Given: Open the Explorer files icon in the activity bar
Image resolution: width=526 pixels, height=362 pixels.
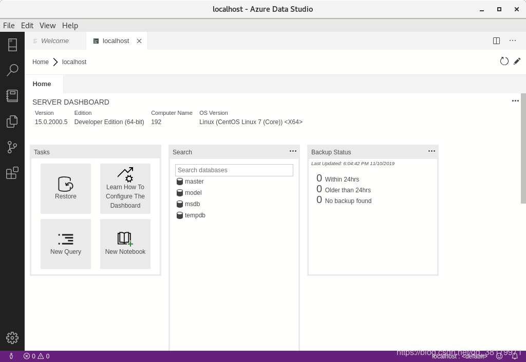Looking at the screenshot, I should point(12,122).
